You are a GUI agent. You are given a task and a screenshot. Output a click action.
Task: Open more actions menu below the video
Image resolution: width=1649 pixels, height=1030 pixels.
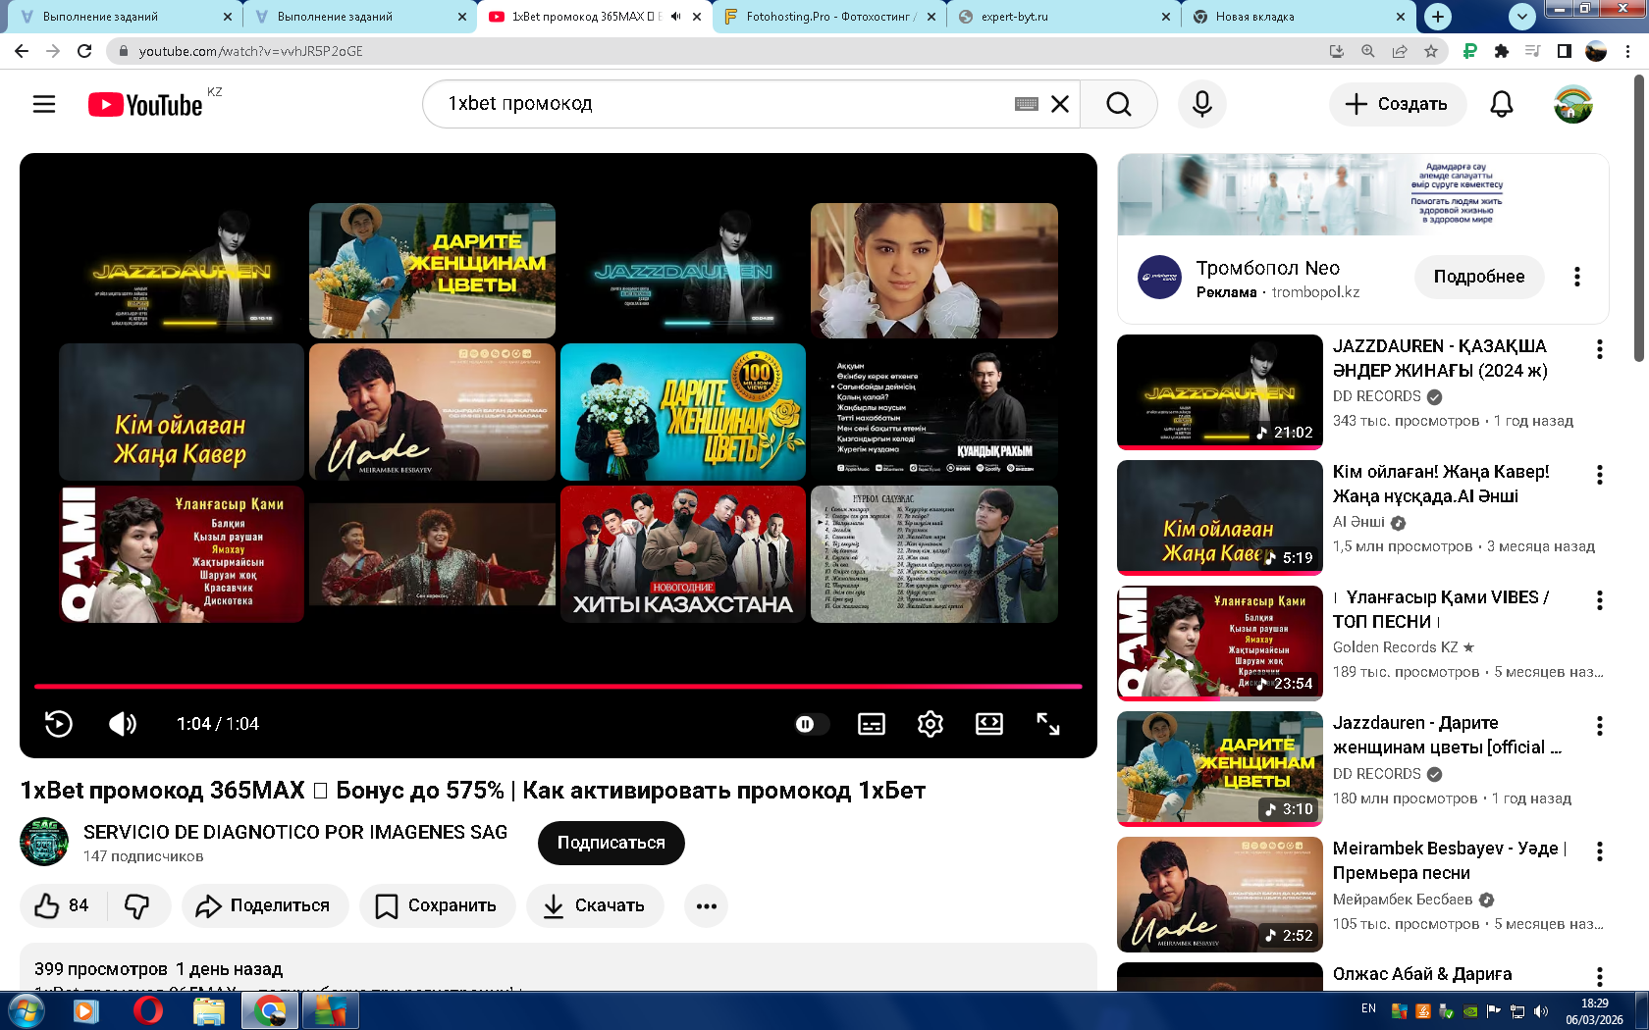pos(707,905)
